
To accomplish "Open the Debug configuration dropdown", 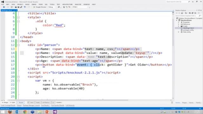I will pyautogui.click(x=52, y=7).
